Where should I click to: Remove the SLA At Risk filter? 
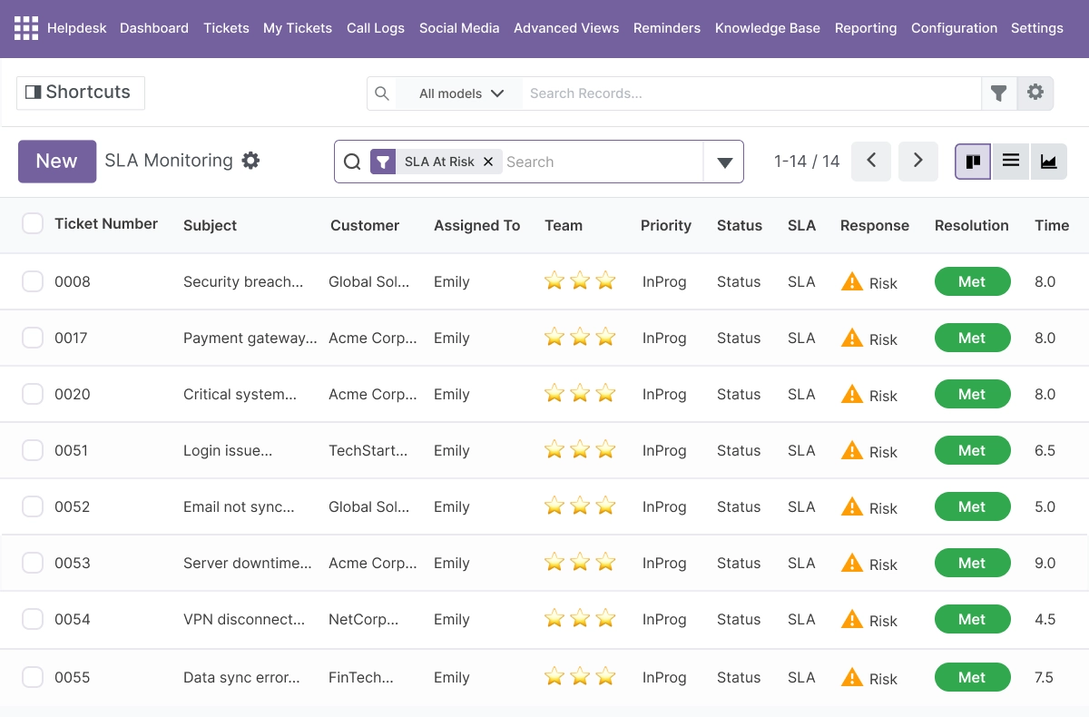tap(488, 162)
